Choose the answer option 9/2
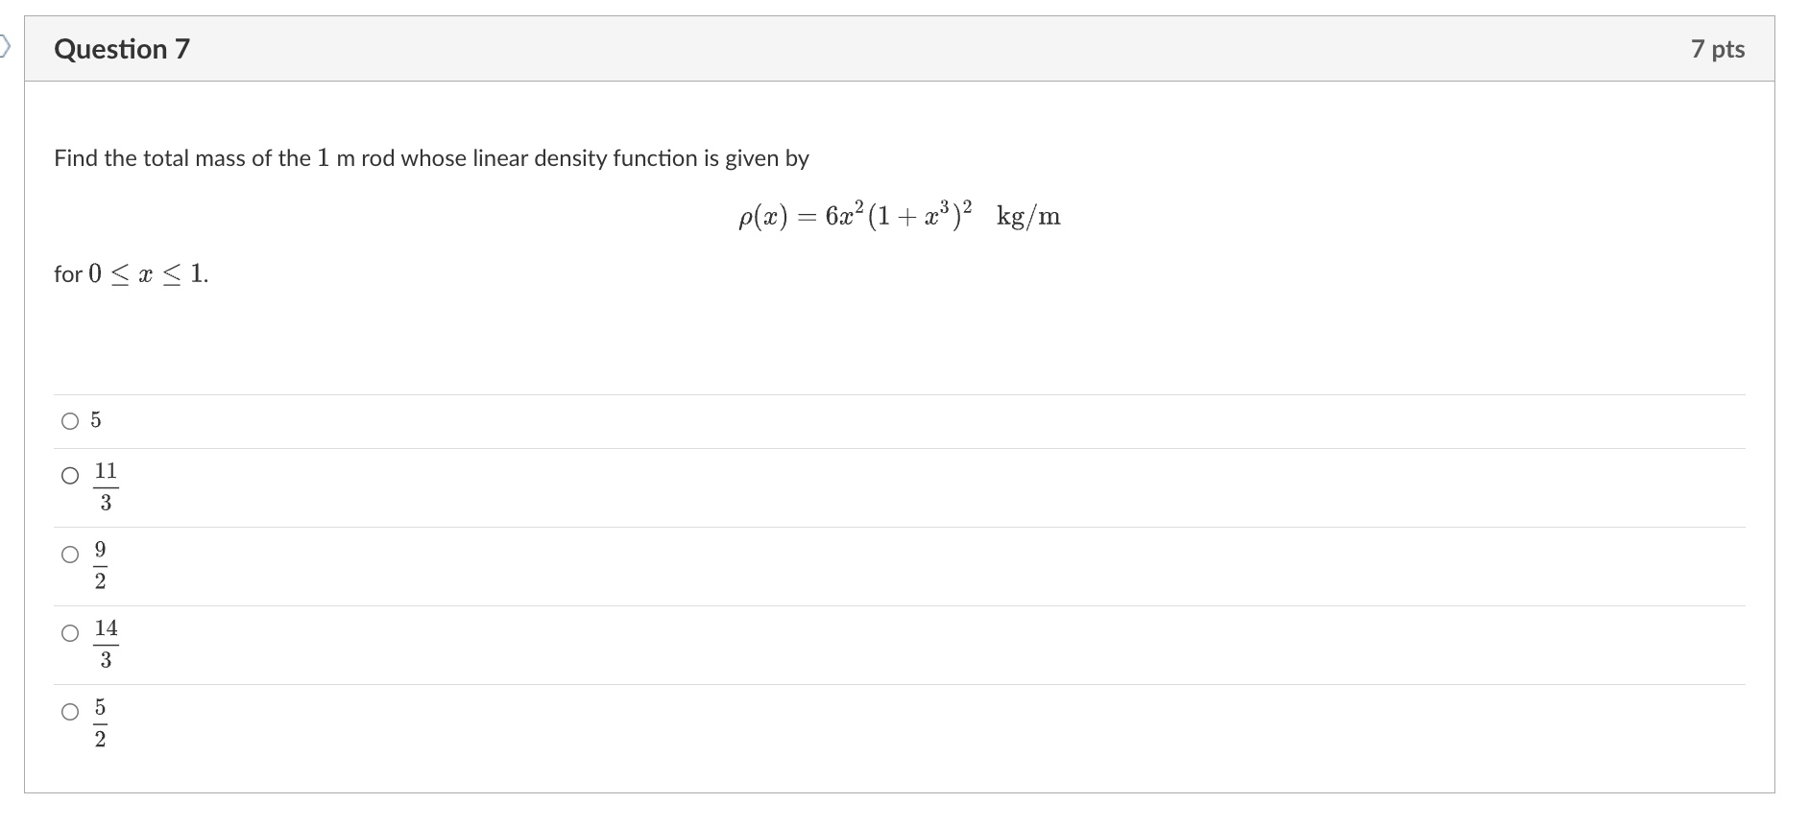1809x827 pixels. pyautogui.click(x=69, y=553)
